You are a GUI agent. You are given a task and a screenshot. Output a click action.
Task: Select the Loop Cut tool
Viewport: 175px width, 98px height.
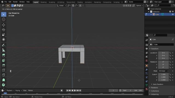click(x=4, y=70)
